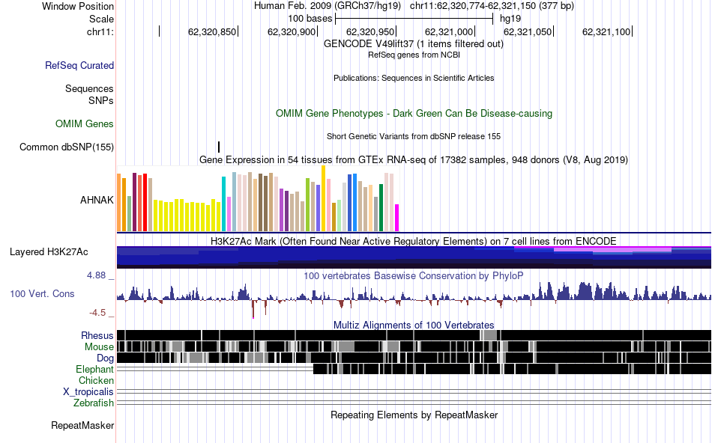Select the Dog alignment label
The image size is (712, 443).
105,358
